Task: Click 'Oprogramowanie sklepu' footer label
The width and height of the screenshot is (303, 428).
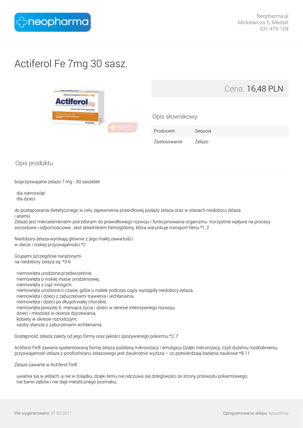Action: point(245,413)
